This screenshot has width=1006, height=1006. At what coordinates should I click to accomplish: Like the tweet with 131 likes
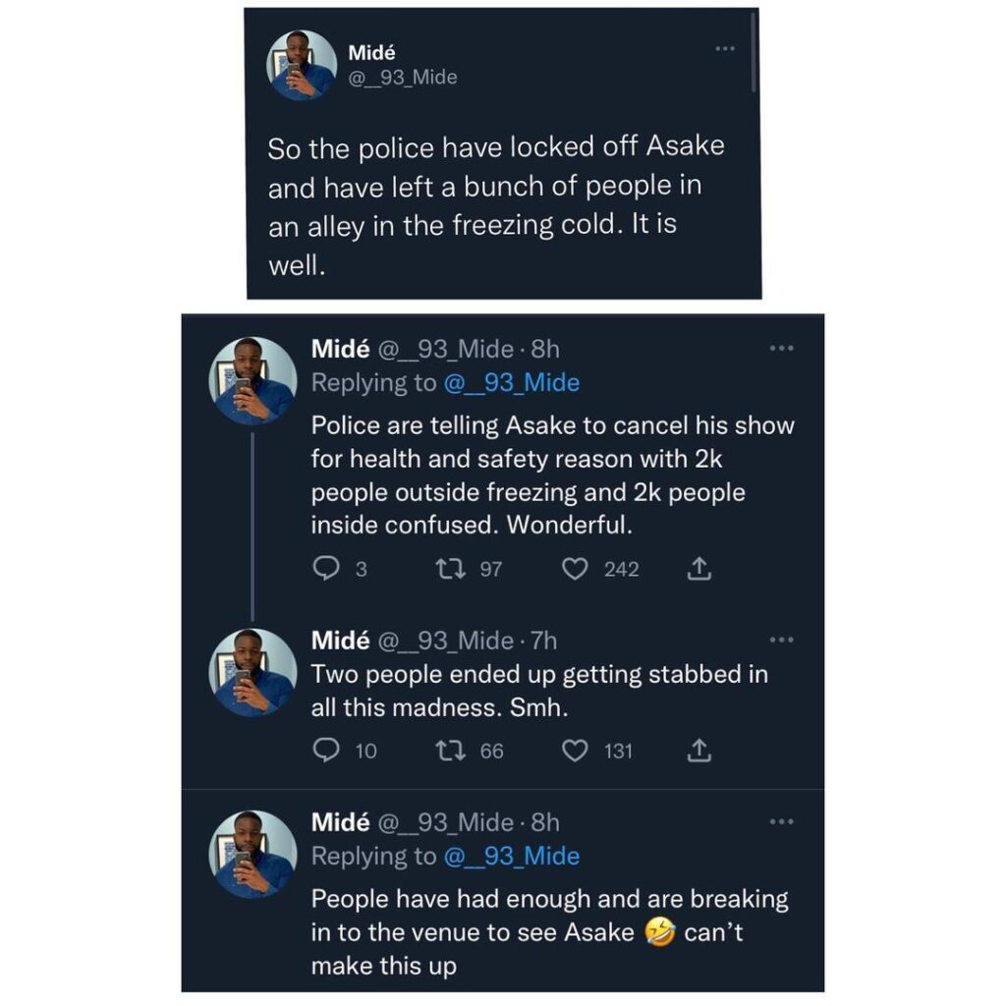(574, 752)
